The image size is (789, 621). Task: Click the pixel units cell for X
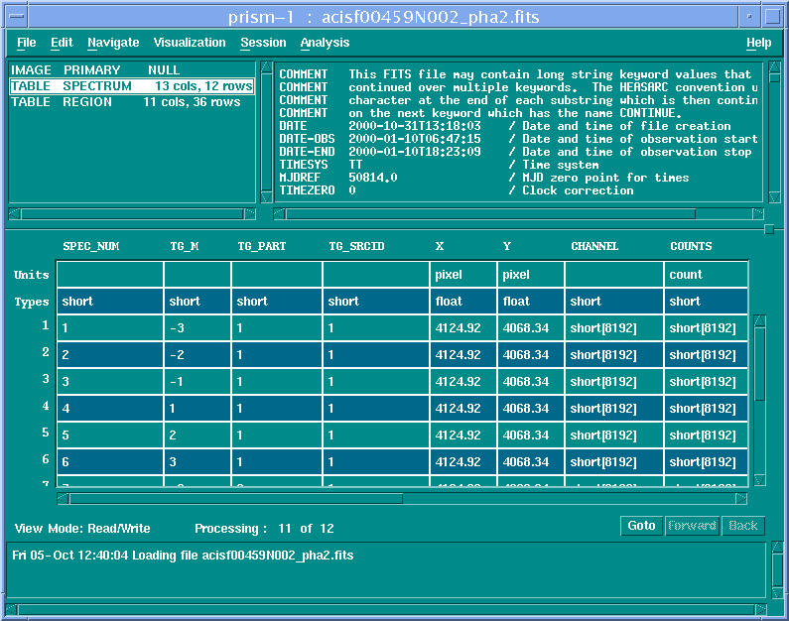pos(462,275)
